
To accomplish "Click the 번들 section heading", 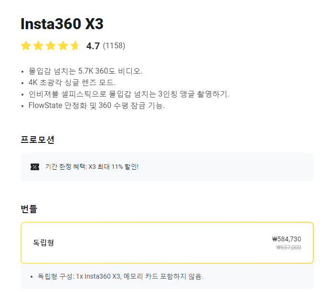I will (29, 209).
